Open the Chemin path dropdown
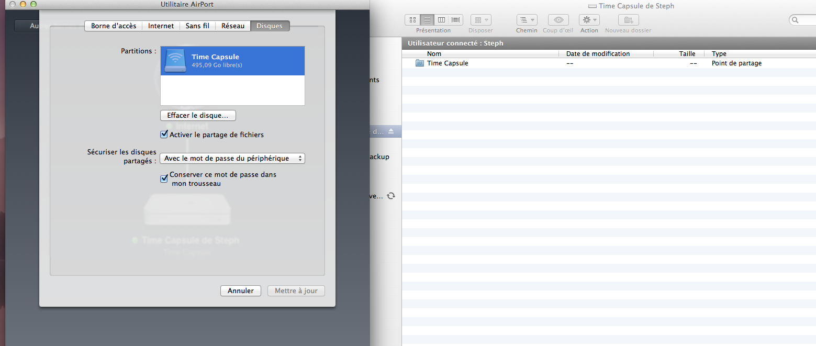Screen dimensions: 816x346 [527, 20]
